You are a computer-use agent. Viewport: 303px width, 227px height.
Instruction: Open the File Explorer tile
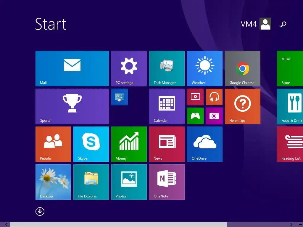pyautogui.click(x=91, y=182)
